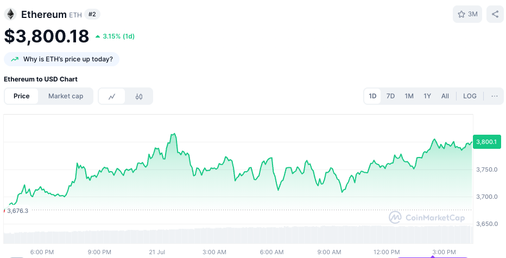Choose the 7D time range
This screenshot has width=506, height=258.
390,96
